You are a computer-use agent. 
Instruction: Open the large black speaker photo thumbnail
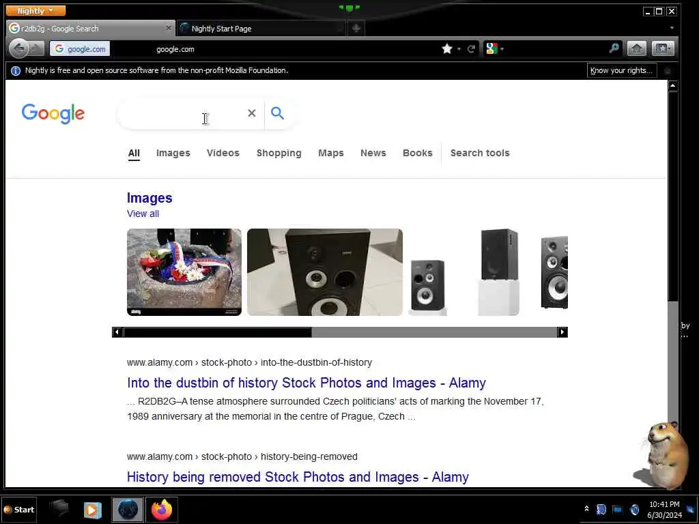tap(324, 272)
